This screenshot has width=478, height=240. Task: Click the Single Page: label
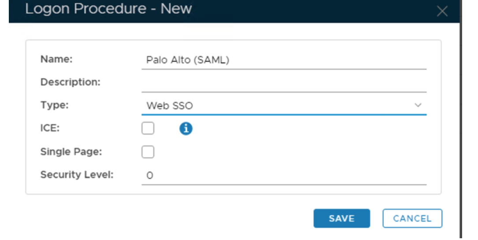point(71,151)
